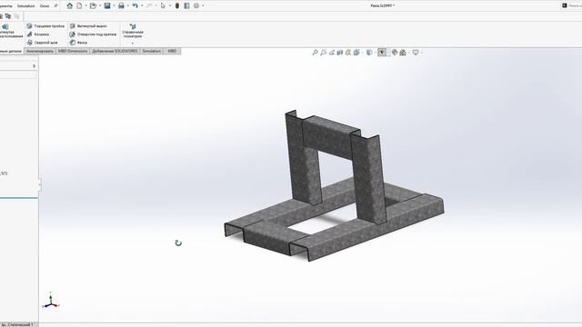Click the Zoom to Area icon
This screenshot has height=327, width=582.
pos(324,53)
